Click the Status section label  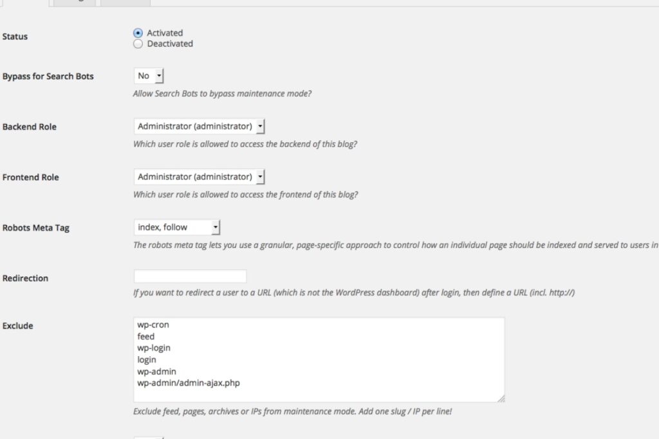point(15,36)
